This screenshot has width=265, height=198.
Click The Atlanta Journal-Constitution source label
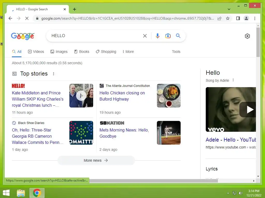[x=128, y=86]
